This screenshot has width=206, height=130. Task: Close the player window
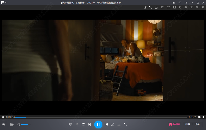203,3
